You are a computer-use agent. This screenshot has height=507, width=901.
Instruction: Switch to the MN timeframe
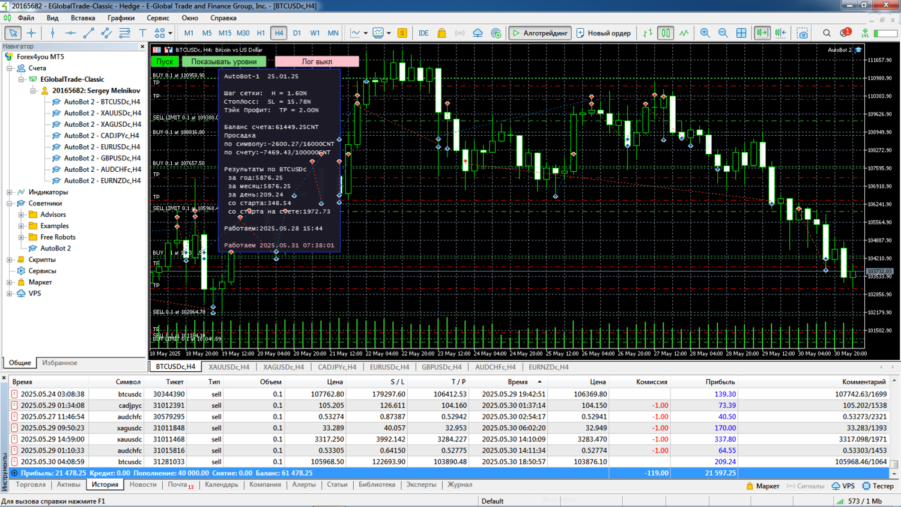point(333,33)
